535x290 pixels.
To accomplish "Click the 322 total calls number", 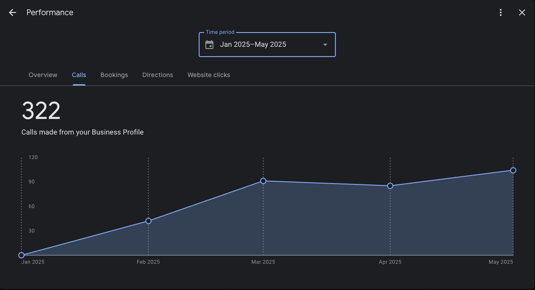I will [41, 110].
